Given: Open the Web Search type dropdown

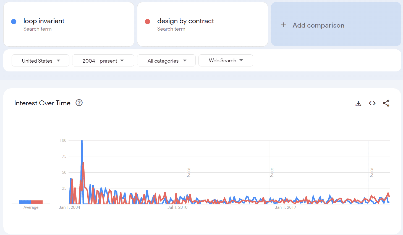Looking at the screenshot, I should click(x=226, y=60).
